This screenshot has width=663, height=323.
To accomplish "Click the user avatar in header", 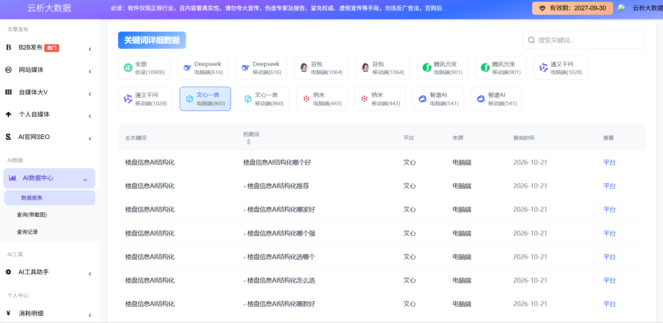I will pos(622,8).
